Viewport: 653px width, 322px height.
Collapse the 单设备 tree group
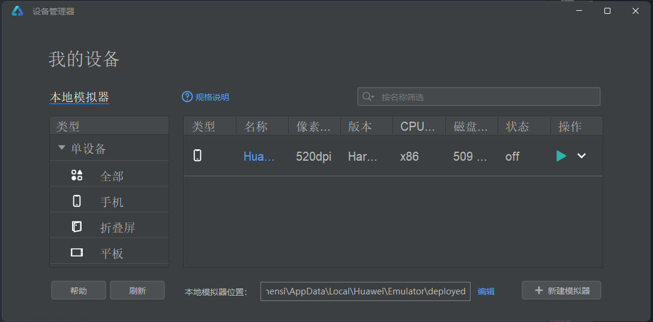[x=62, y=148]
